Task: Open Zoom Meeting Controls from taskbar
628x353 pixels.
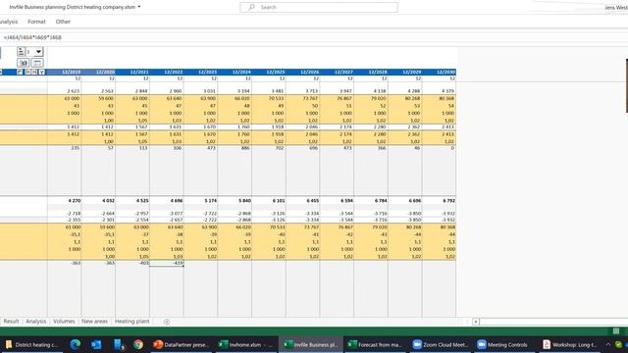Action: pyautogui.click(x=504, y=344)
